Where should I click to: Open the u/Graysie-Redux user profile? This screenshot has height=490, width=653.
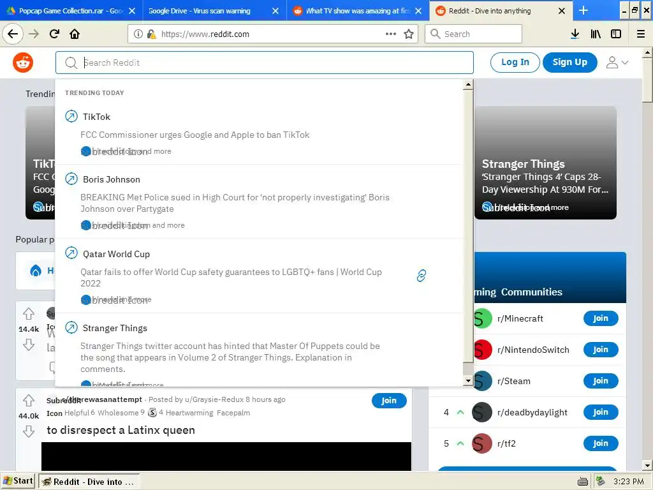pos(214,399)
